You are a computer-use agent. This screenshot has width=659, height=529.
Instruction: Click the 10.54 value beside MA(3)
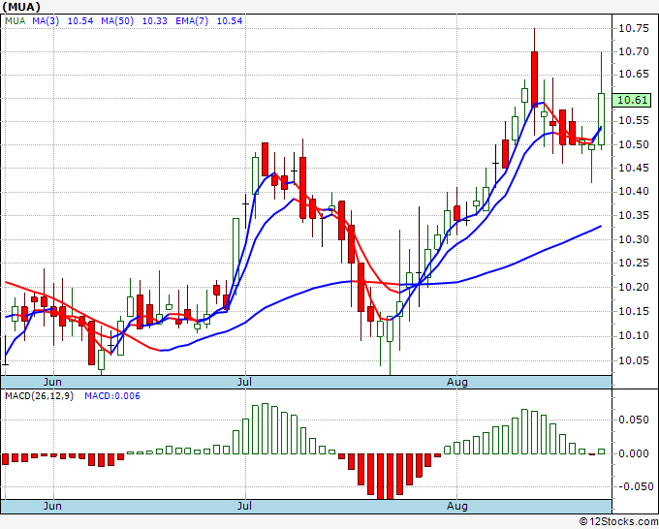point(80,21)
